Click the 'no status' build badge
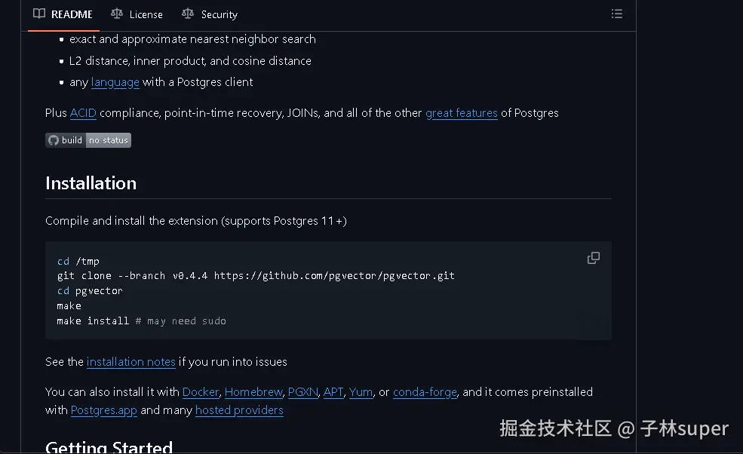 tap(107, 140)
